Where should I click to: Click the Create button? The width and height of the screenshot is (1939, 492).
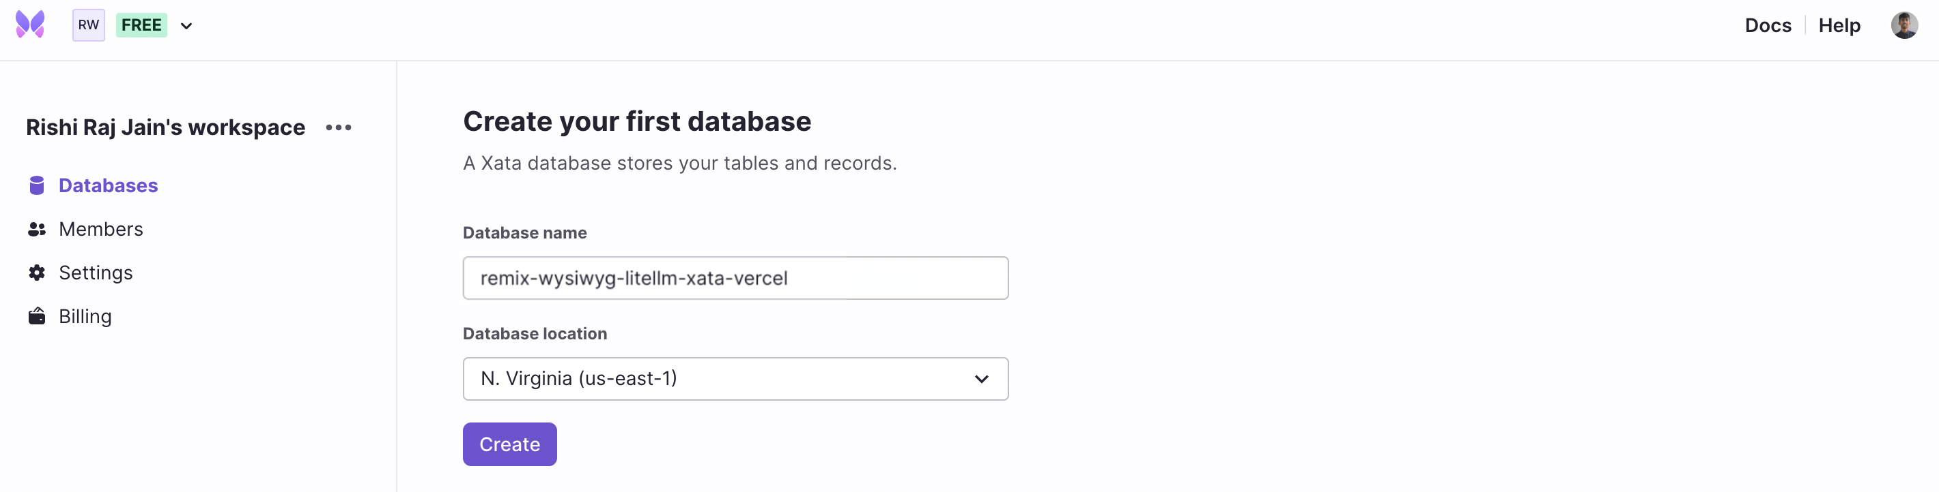coord(509,444)
